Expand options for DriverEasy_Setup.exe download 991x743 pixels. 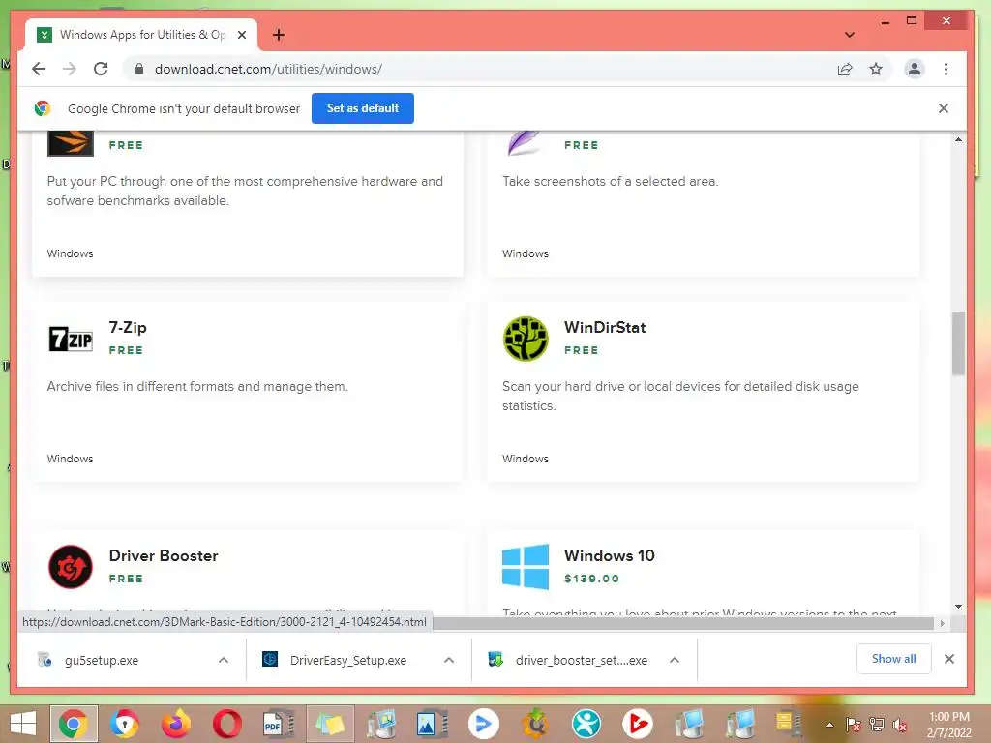[x=449, y=660]
